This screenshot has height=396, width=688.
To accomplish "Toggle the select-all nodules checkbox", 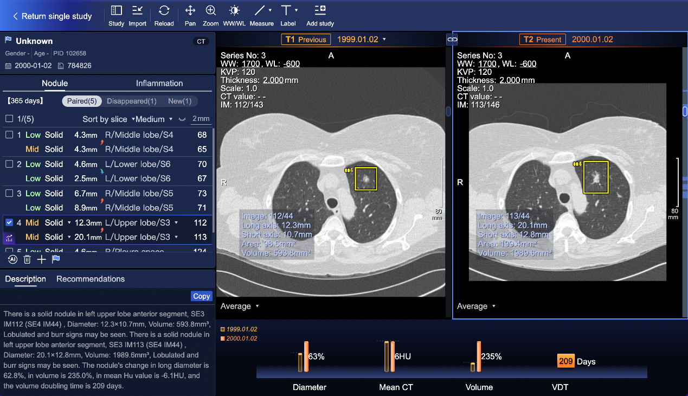I will point(9,119).
